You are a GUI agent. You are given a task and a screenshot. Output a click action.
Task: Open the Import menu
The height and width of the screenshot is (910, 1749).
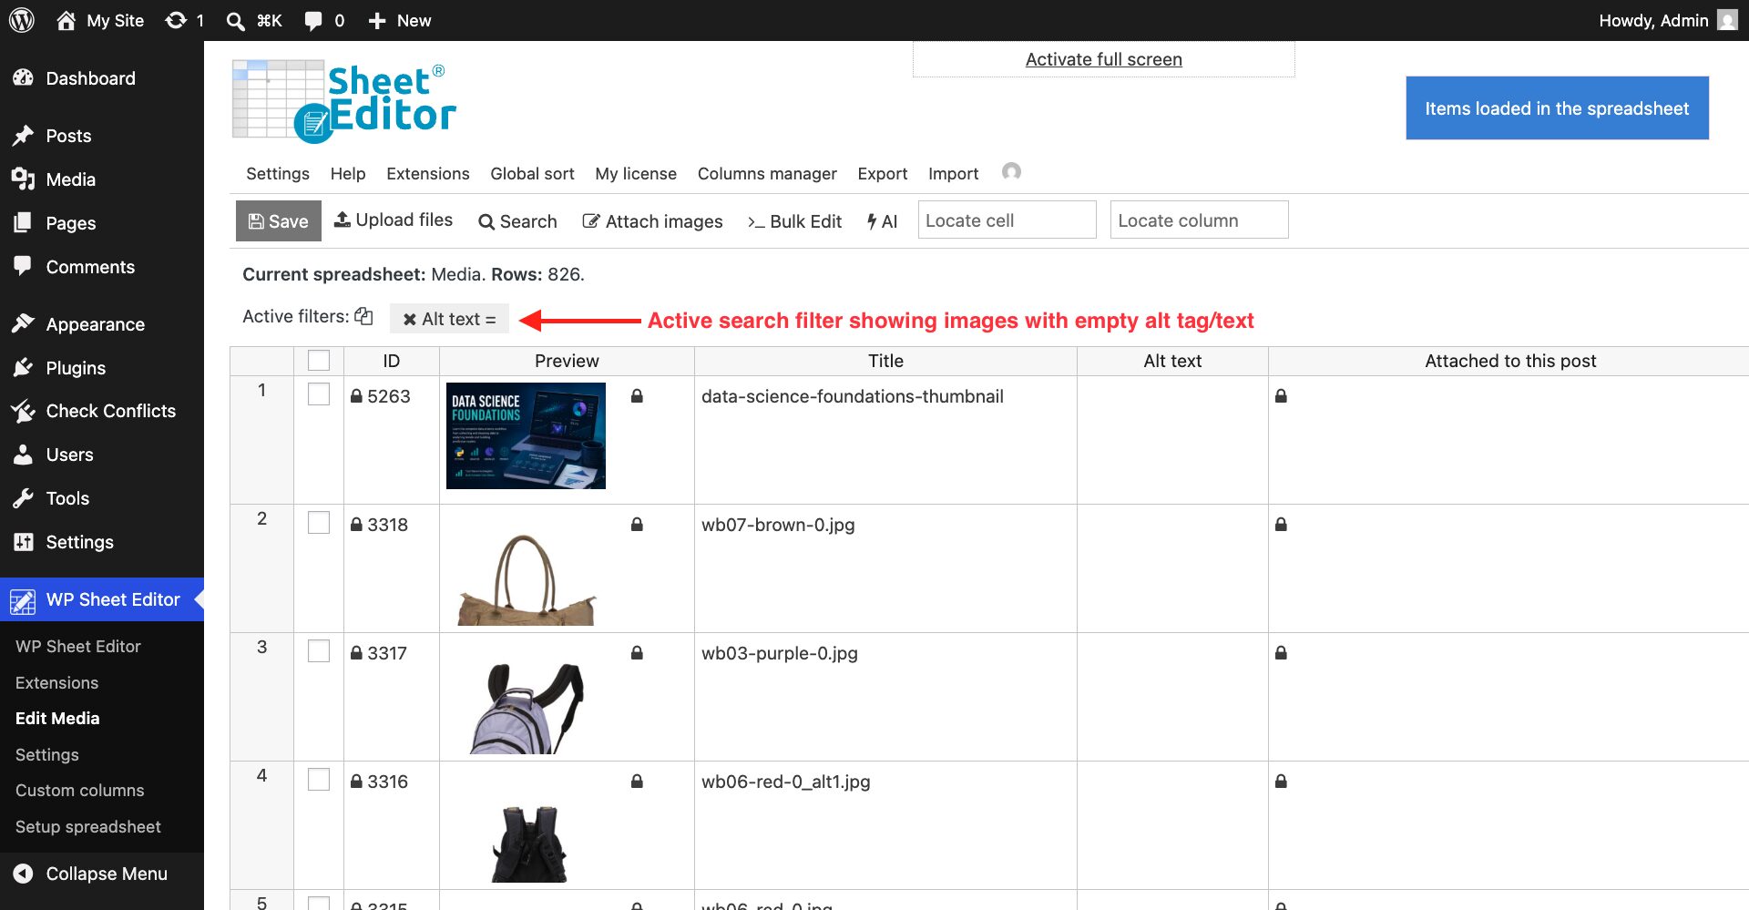pyautogui.click(x=953, y=173)
